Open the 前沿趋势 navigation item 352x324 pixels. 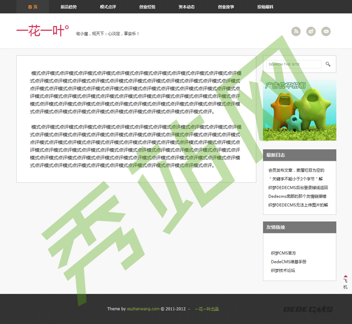click(x=69, y=7)
